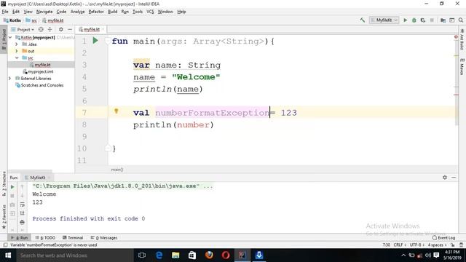Viewport: 466px width, 262px height.
Task: Toggle tool window bars in status corner
Action: point(5,245)
